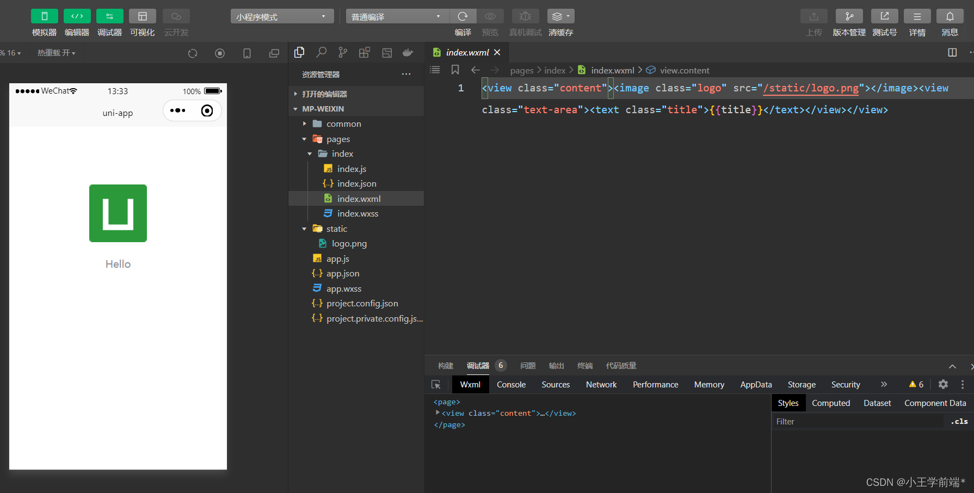This screenshot has height=493, width=974.
Task: Open app.json file in tree
Action: [356, 274]
